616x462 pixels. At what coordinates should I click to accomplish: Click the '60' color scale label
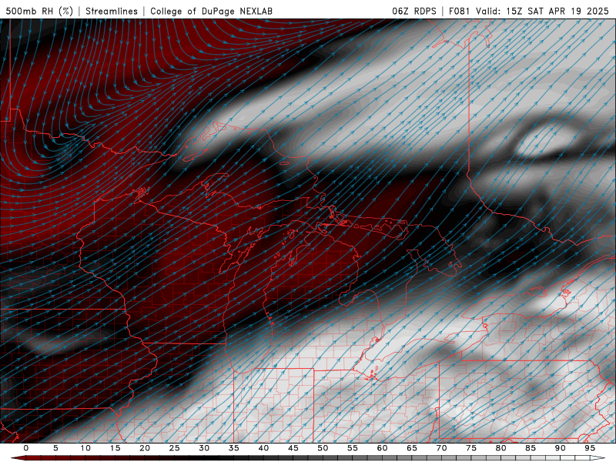pos(382,448)
